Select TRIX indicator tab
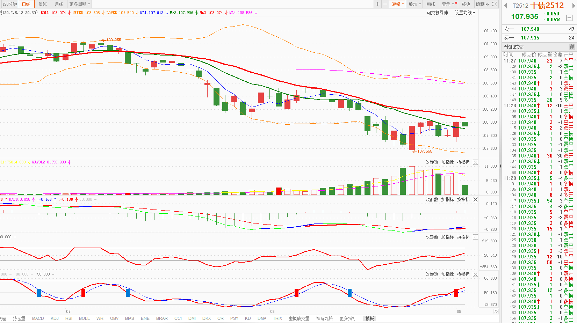The width and height of the screenshot is (577, 323). coord(277,318)
